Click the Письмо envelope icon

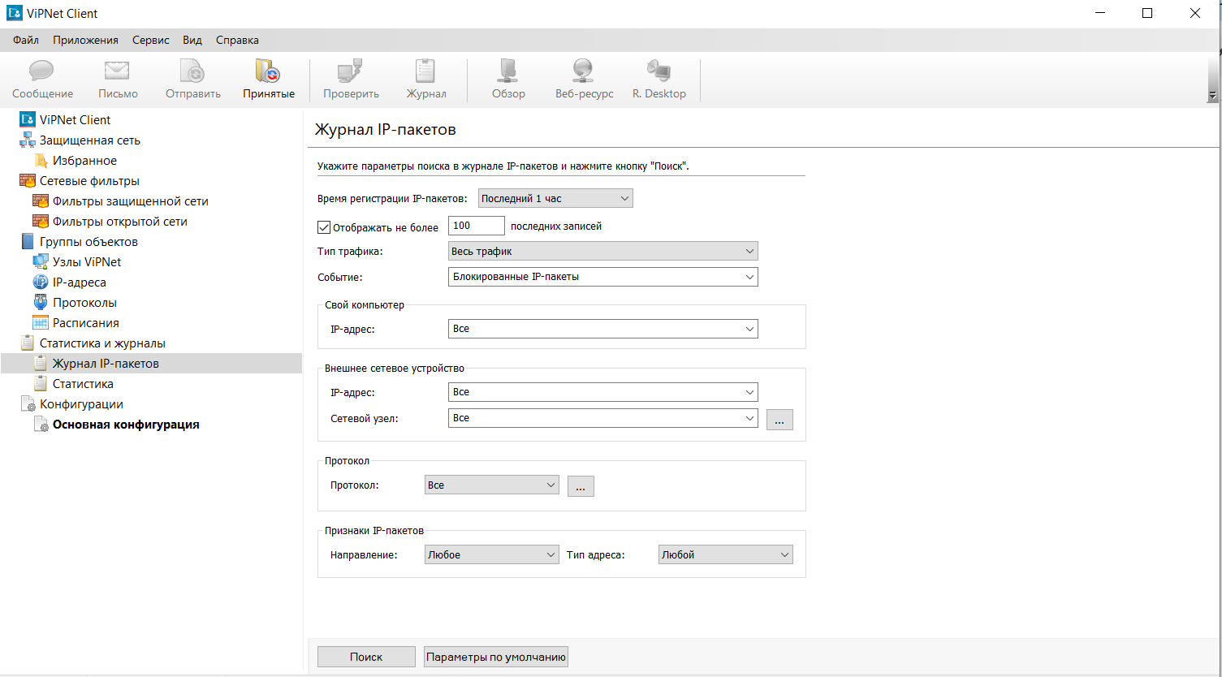[x=118, y=73]
